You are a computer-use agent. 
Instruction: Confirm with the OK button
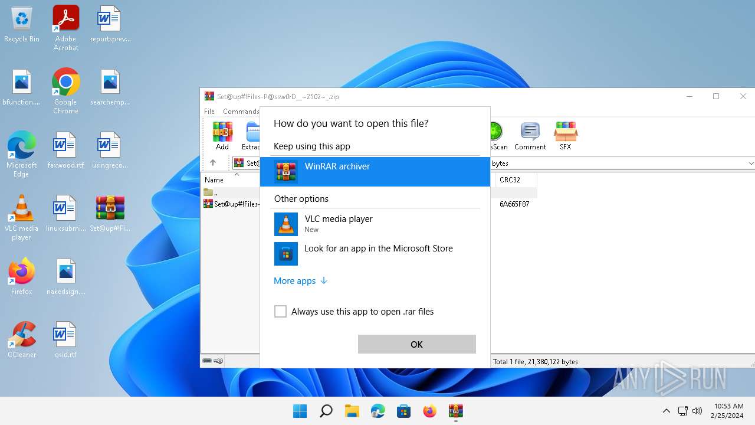(416, 344)
